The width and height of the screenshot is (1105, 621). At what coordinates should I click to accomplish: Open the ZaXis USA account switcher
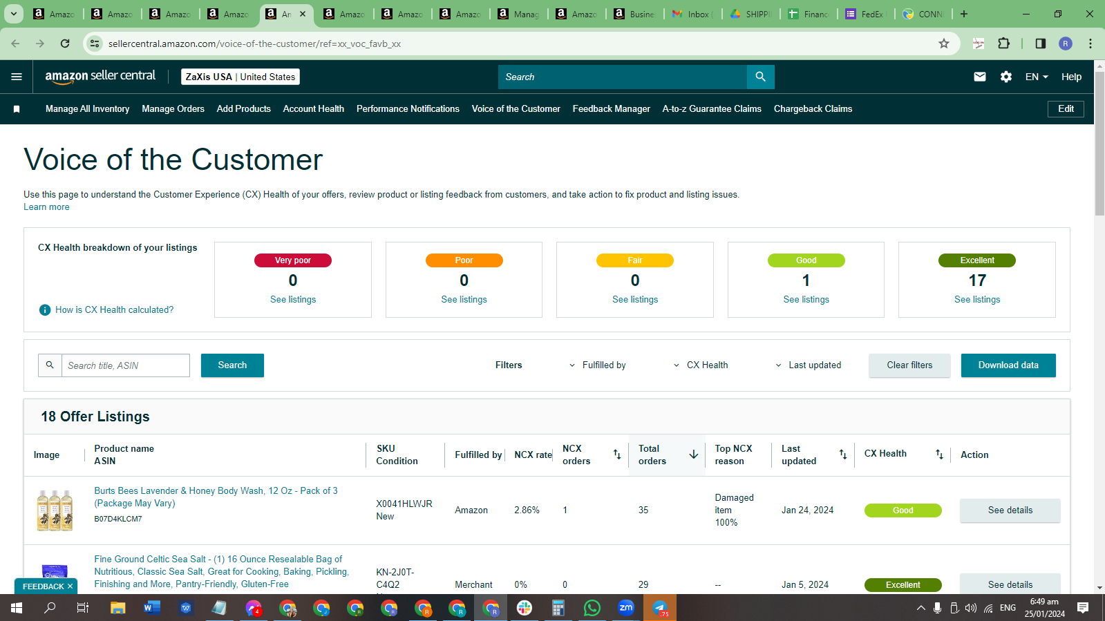pos(240,77)
